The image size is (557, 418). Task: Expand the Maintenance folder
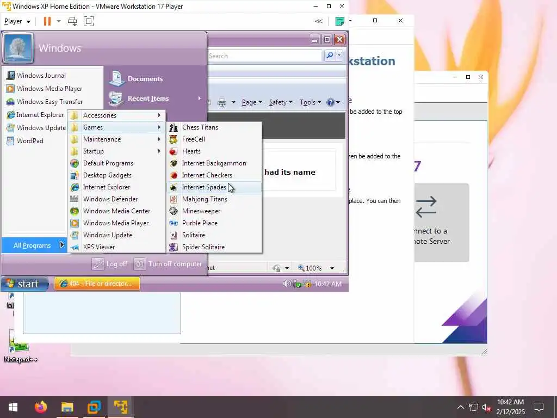tap(116, 139)
